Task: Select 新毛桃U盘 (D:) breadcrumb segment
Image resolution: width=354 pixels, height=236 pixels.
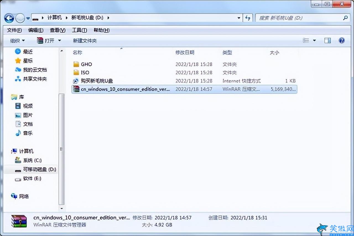Action: tap(87, 18)
